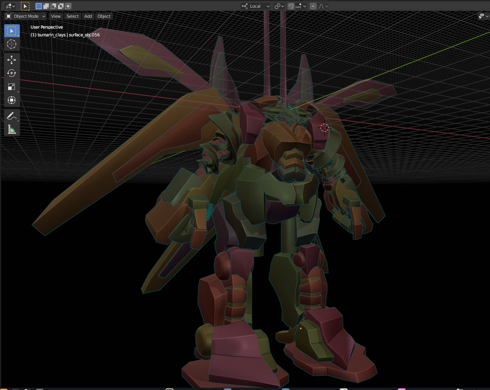
Task: Open the Object Mode dropdown
Action: point(26,16)
